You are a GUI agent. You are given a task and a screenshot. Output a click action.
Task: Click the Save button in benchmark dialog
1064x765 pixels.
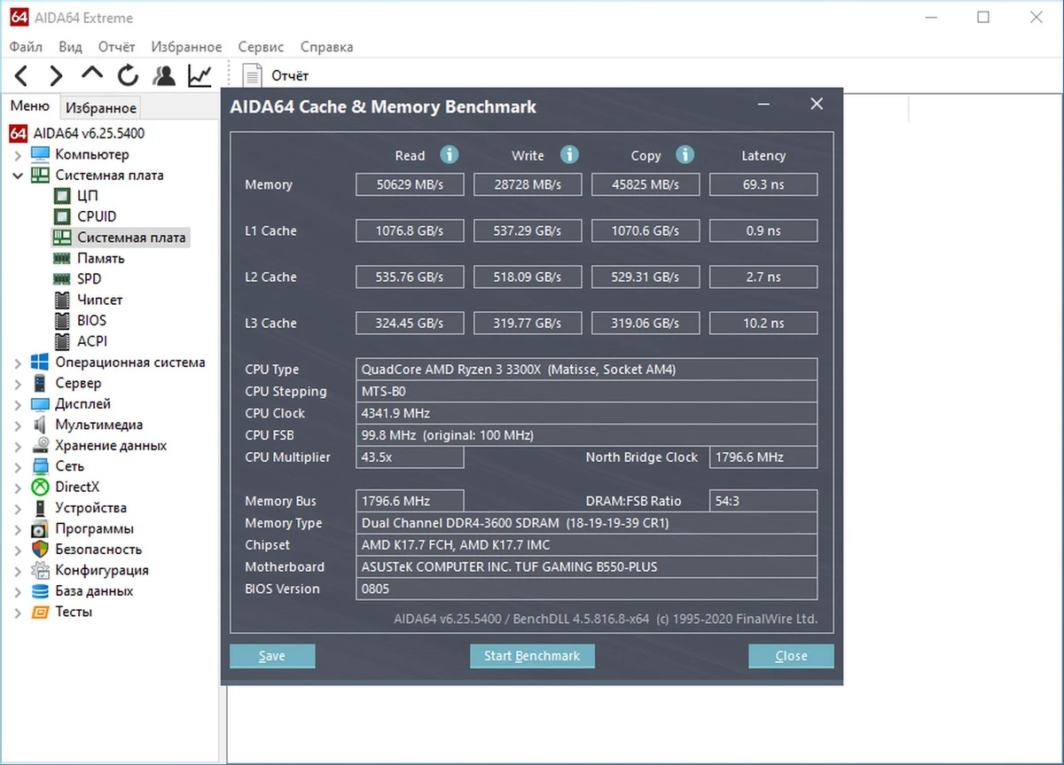tap(272, 656)
